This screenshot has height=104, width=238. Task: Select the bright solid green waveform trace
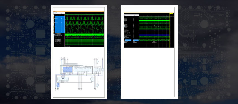(x=154, y=21)
